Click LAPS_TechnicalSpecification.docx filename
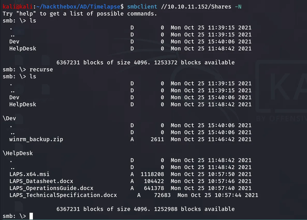The image size is (307, 220). coord(63,195)
